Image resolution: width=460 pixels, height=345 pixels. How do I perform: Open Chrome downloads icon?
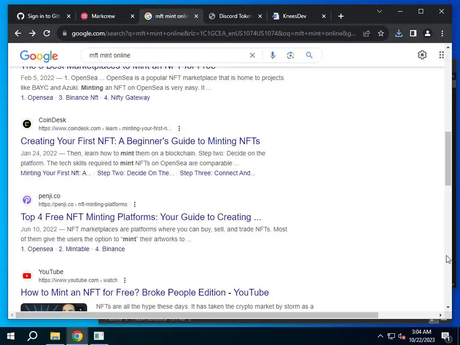point(399,33)
